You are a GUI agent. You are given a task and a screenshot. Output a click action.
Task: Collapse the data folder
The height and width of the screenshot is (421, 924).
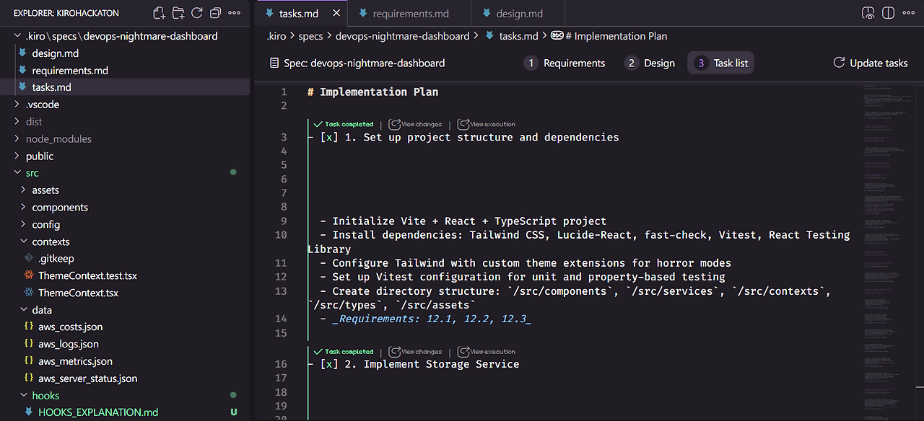[24, 310]
